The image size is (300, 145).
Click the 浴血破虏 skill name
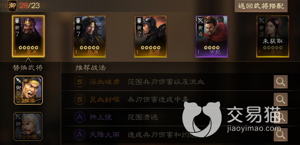coord(105,82)
